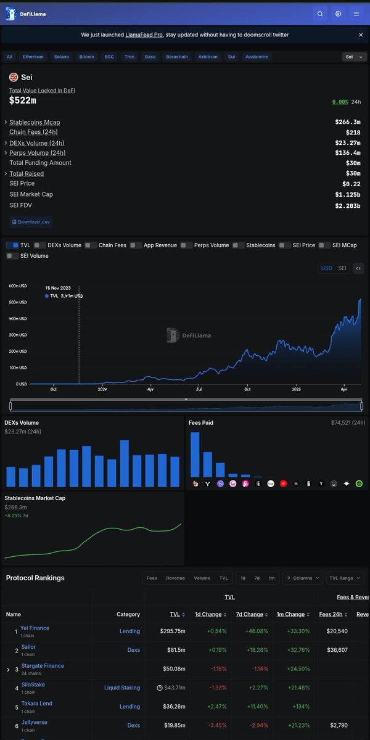Click the red protocol icon under Fees Paid

point(283,484)
